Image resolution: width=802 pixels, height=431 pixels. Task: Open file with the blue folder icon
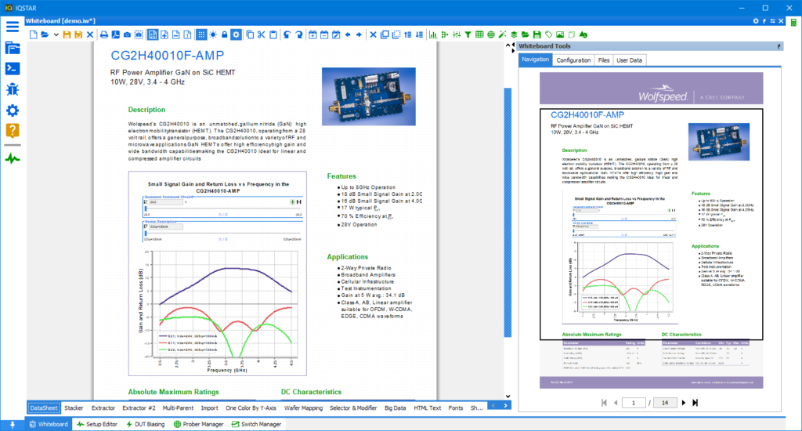(45, 34)
